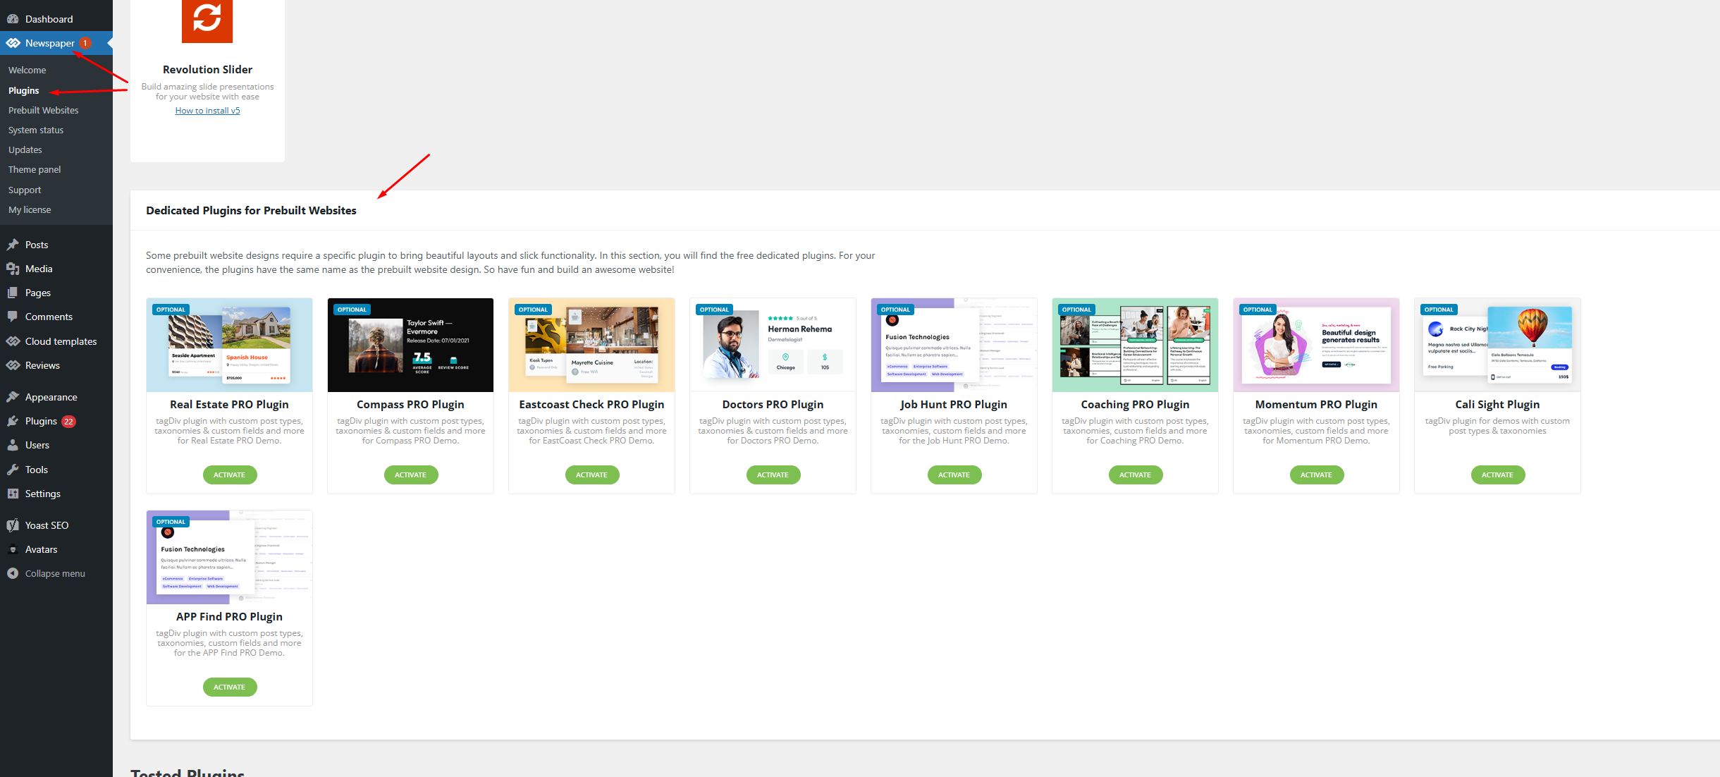Viewport: 1720px width, 777px height.
Task: Open Prebuilt Websites submenu item
Action: [44, 110]
